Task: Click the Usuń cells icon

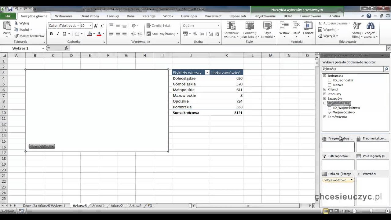Action: pyautogui.click(x=296, y=26)
